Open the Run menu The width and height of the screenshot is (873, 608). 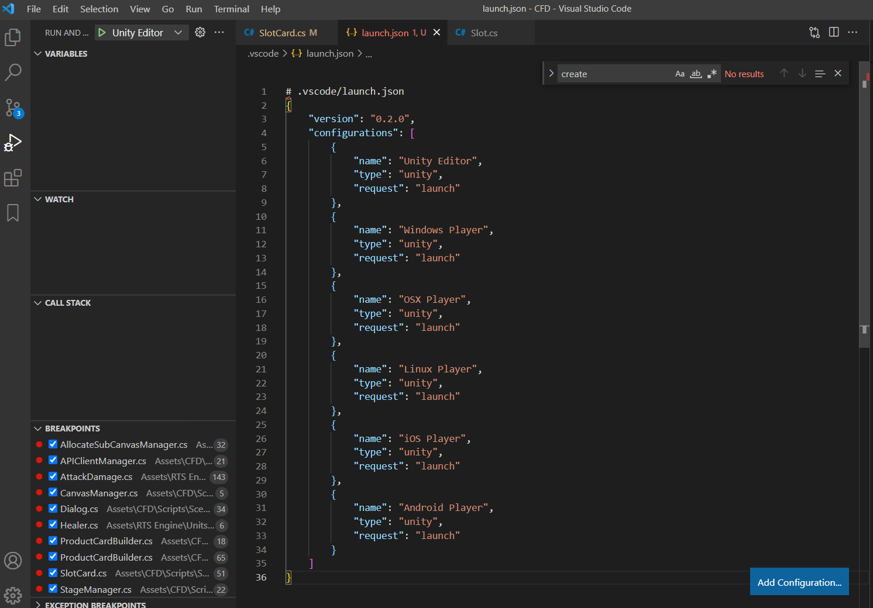coord(194,9)
